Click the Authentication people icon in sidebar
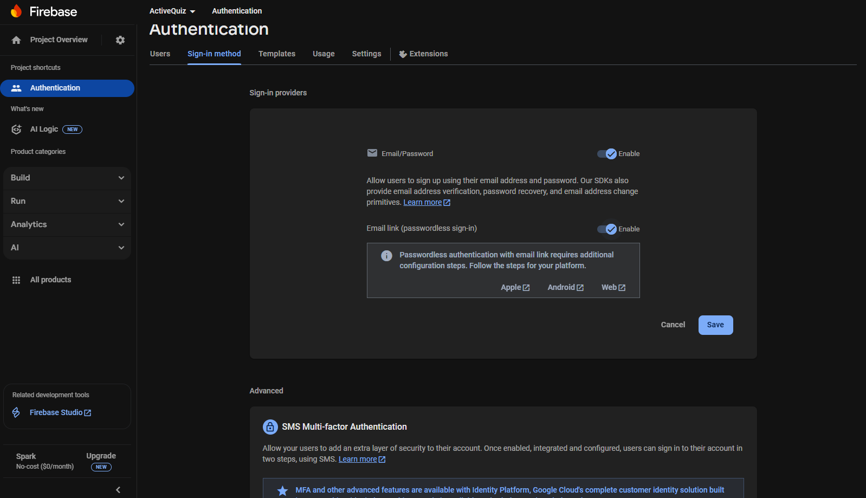 click(x=16, y=88)
